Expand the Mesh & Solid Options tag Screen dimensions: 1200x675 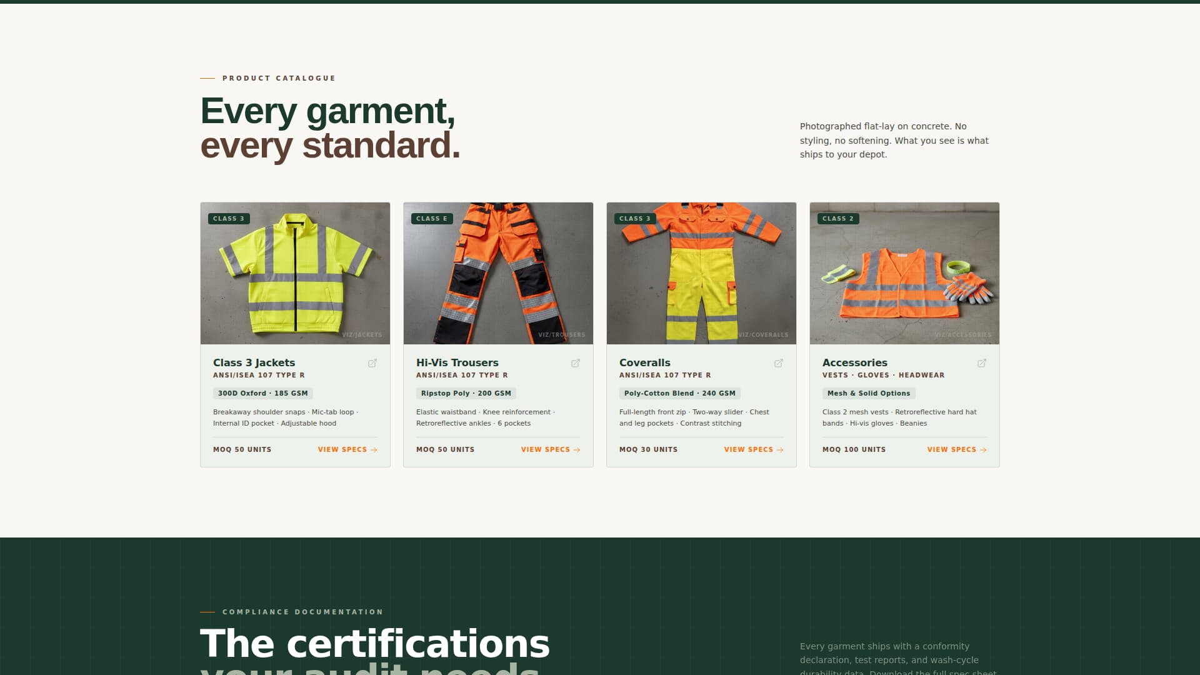tap(868, 393)
